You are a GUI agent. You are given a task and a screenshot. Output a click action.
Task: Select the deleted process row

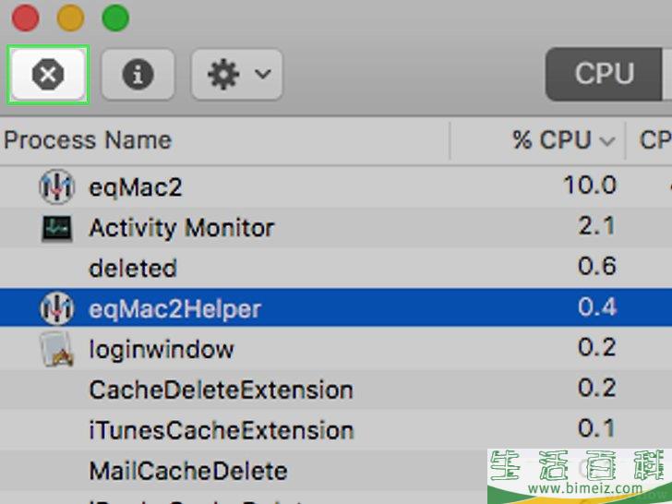(x=336, y=268)
